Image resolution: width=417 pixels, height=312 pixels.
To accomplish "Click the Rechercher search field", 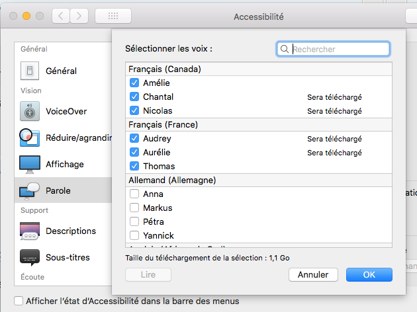I will click(339, 49).
